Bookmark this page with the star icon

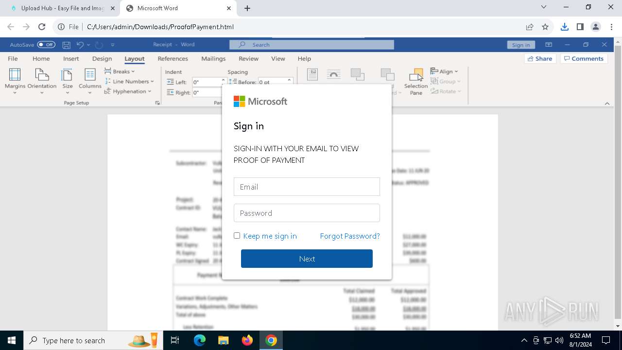[545, 27]
